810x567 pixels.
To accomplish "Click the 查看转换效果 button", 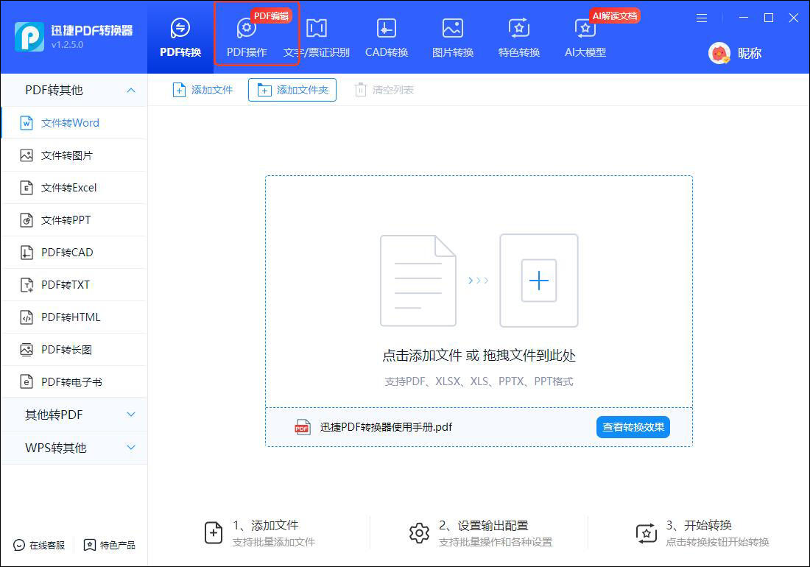I will coord(633,427).
